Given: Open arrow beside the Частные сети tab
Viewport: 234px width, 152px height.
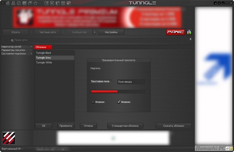Looking at the screenshot, I should click(63, 32).
